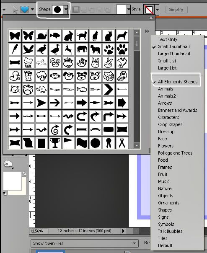Select the blue heart custom shape tool

pyautogui.click(x=25, y=10)
